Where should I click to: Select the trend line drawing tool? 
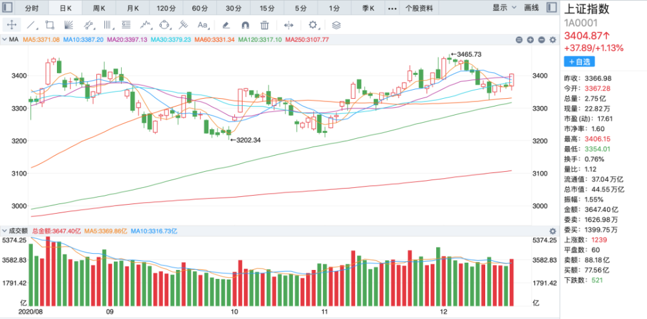click(x=31, y=25)
